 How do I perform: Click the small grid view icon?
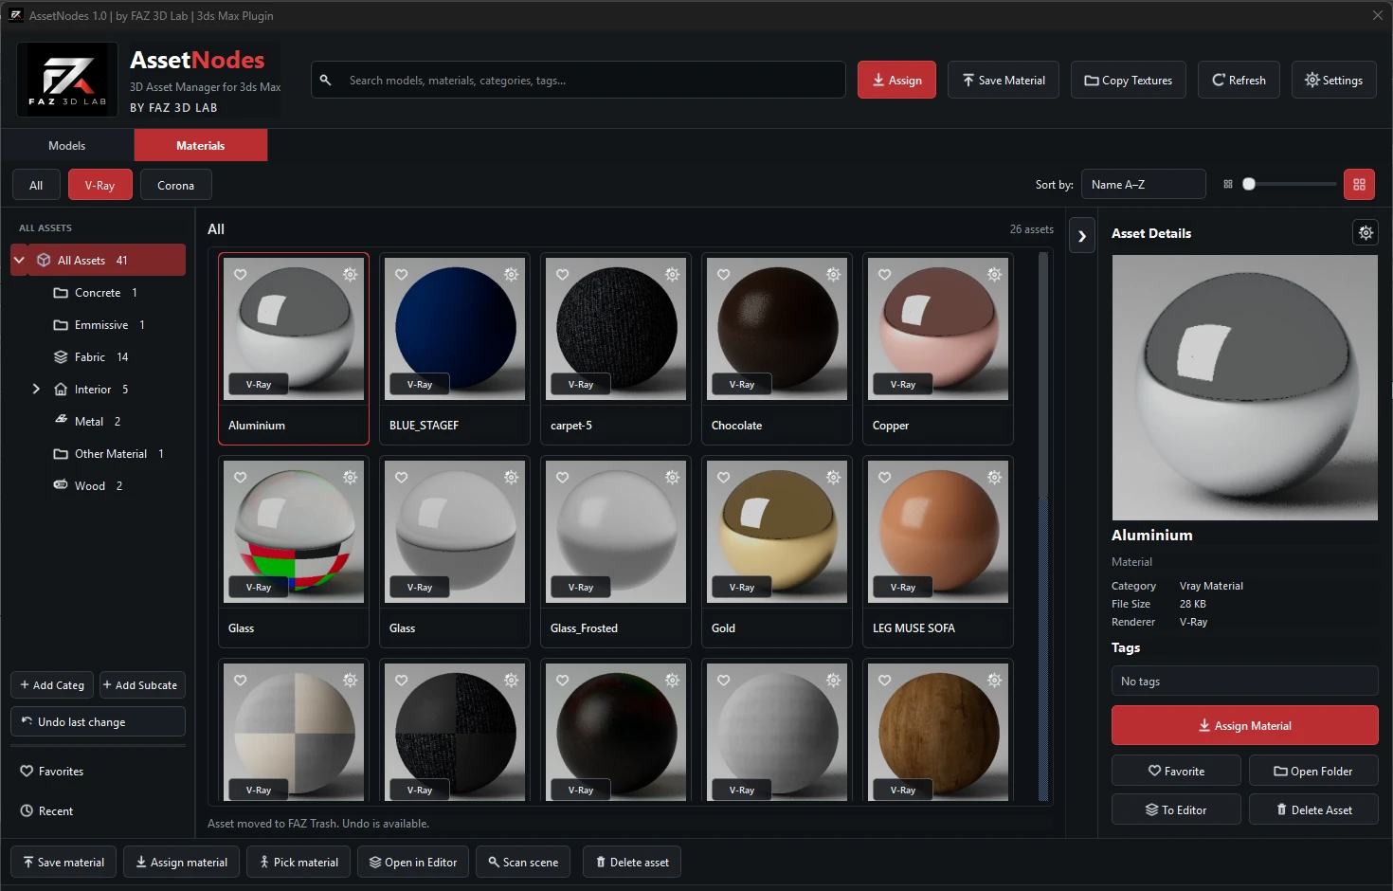[1228, 184]
